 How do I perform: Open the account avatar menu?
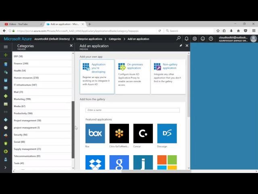pyautogui.click(x=254, y=39)
